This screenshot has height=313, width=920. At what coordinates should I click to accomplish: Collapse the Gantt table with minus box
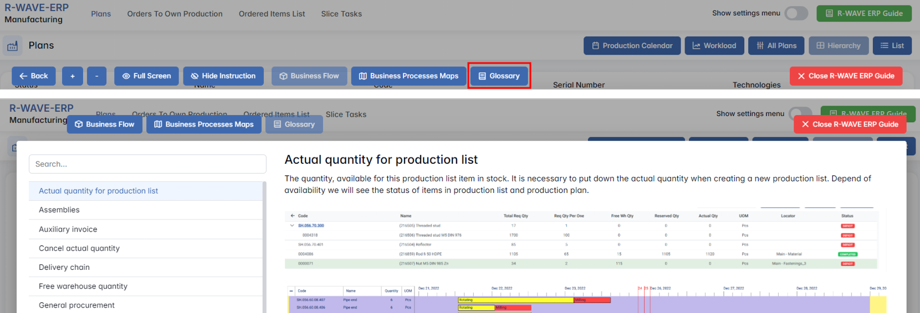(292, 291)
